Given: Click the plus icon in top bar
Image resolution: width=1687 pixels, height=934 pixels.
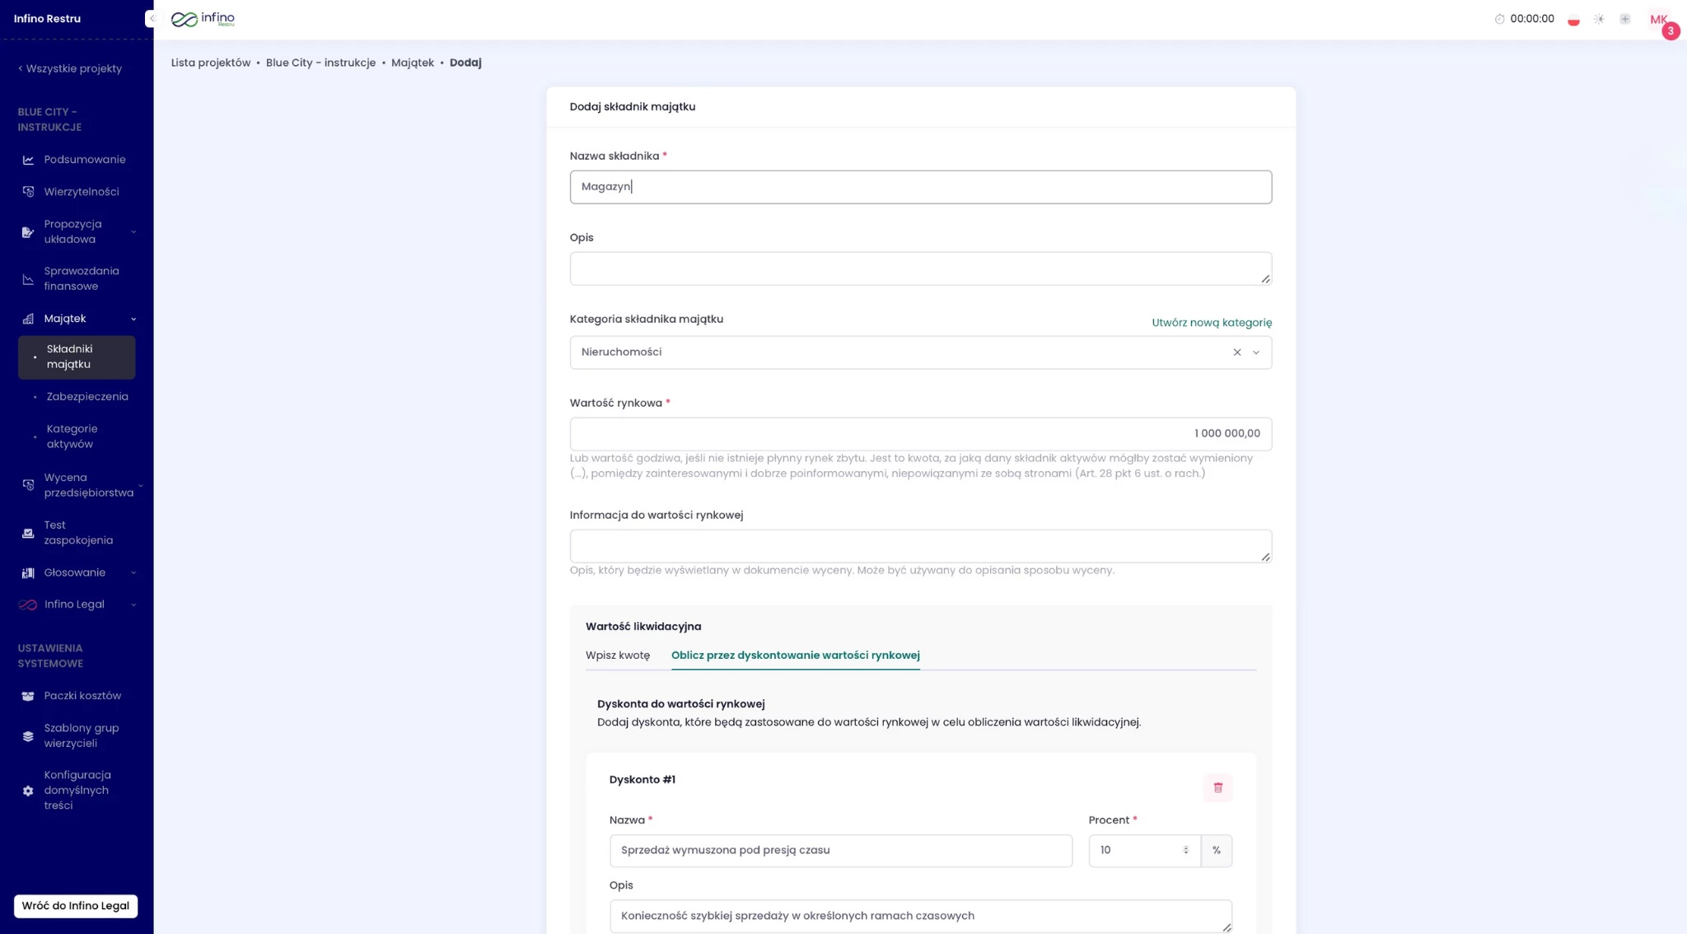Looking at the screenshot, I should 1624,19.
